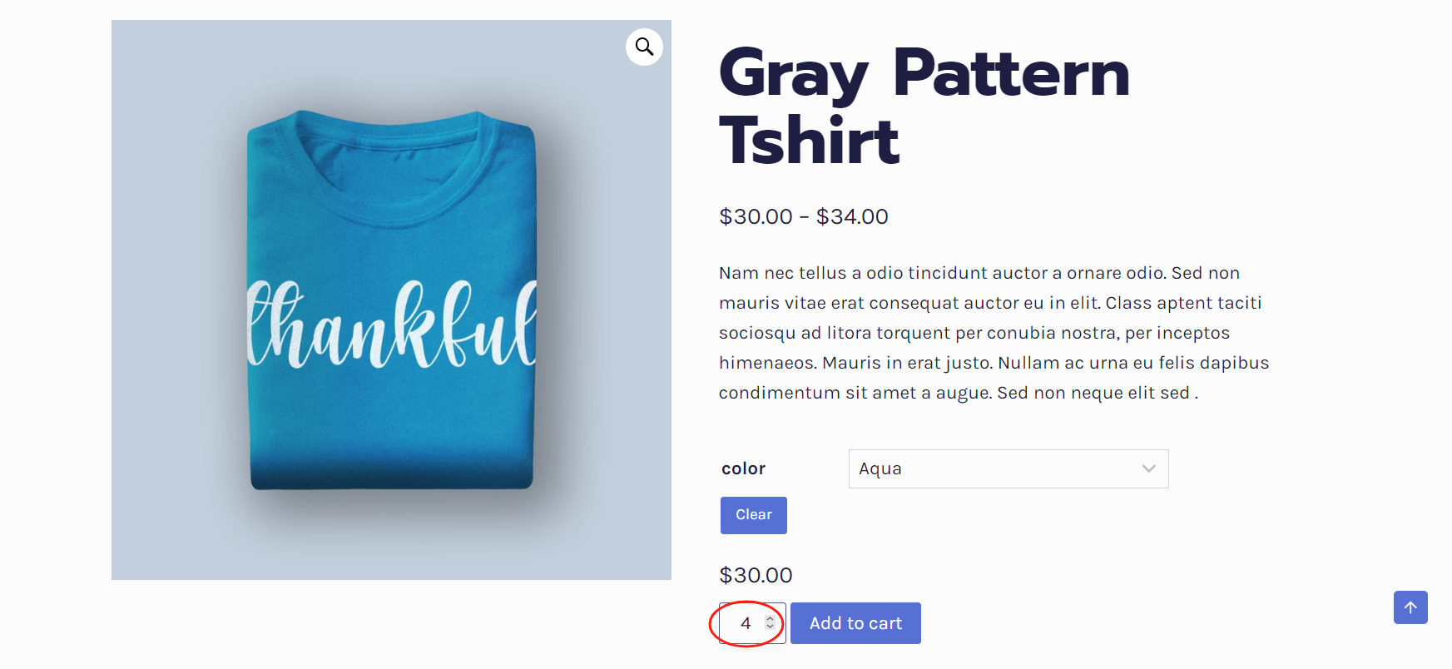Click the light gray photo background corner
The height and width of the screenshot is (669, 1452).
tap(141, 549)
